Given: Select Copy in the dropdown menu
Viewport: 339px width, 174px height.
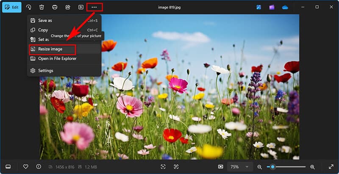Looking at the screenshot, I should [43, 30].
